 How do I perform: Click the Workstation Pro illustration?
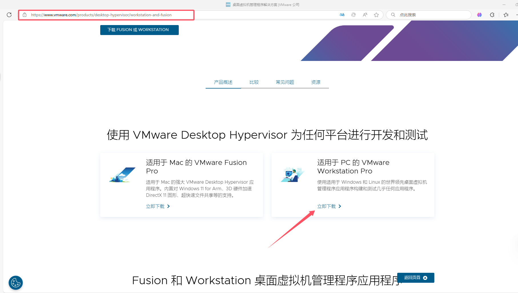[x=293, y=175]
